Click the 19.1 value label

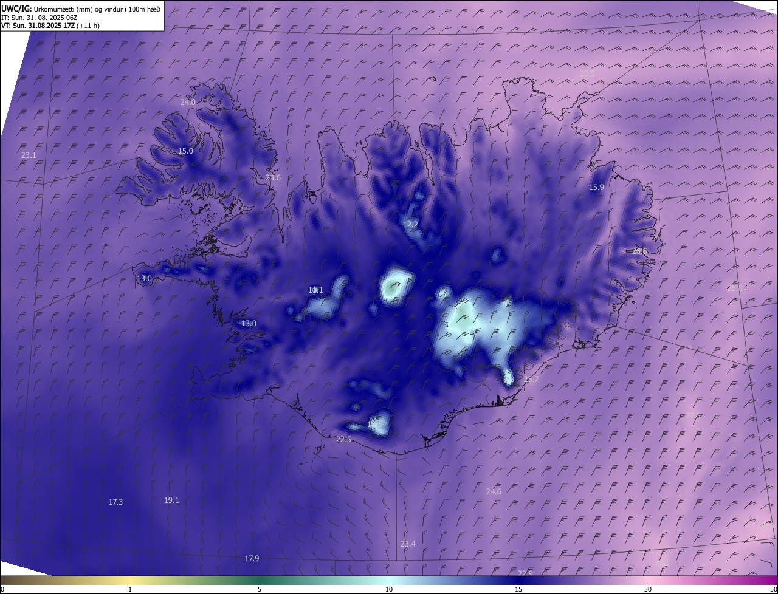click(171, 500)
